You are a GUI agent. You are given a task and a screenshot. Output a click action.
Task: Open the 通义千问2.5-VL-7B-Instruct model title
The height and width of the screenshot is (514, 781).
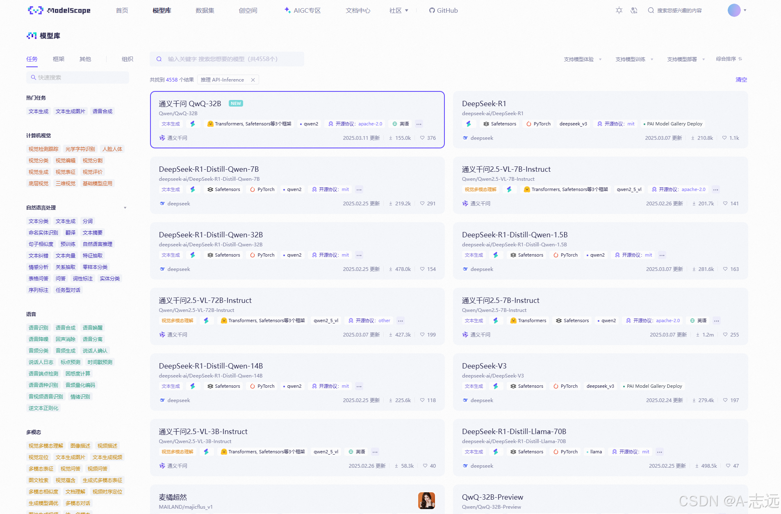coord(506,169)
